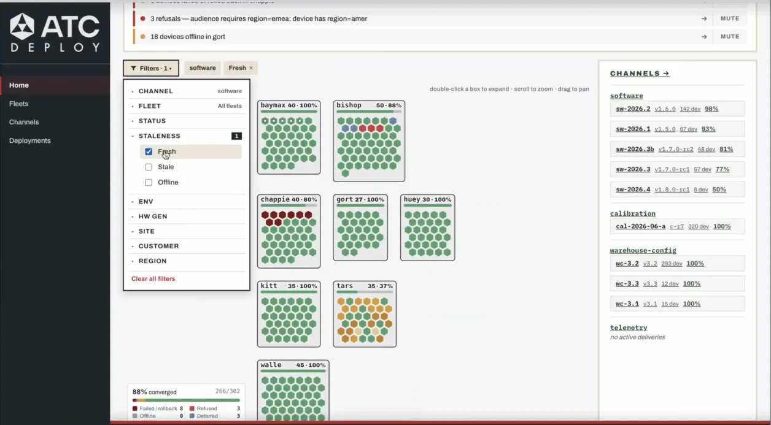This screenshot has height=425, width=771.
Task: Expand the ENV filter section
Action: pos(187,201)
